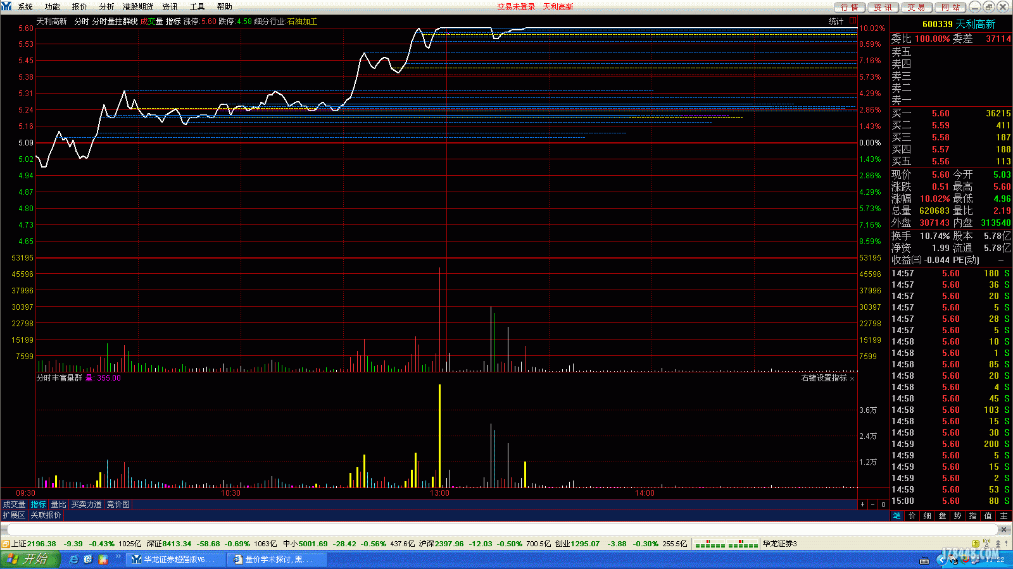Open the 帮助 menu

pos(225,7)
